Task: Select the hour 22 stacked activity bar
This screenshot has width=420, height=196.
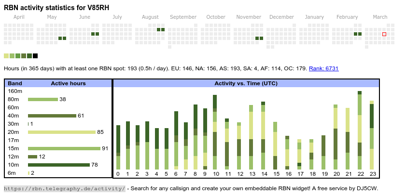Action: click(x=360, y=130)
